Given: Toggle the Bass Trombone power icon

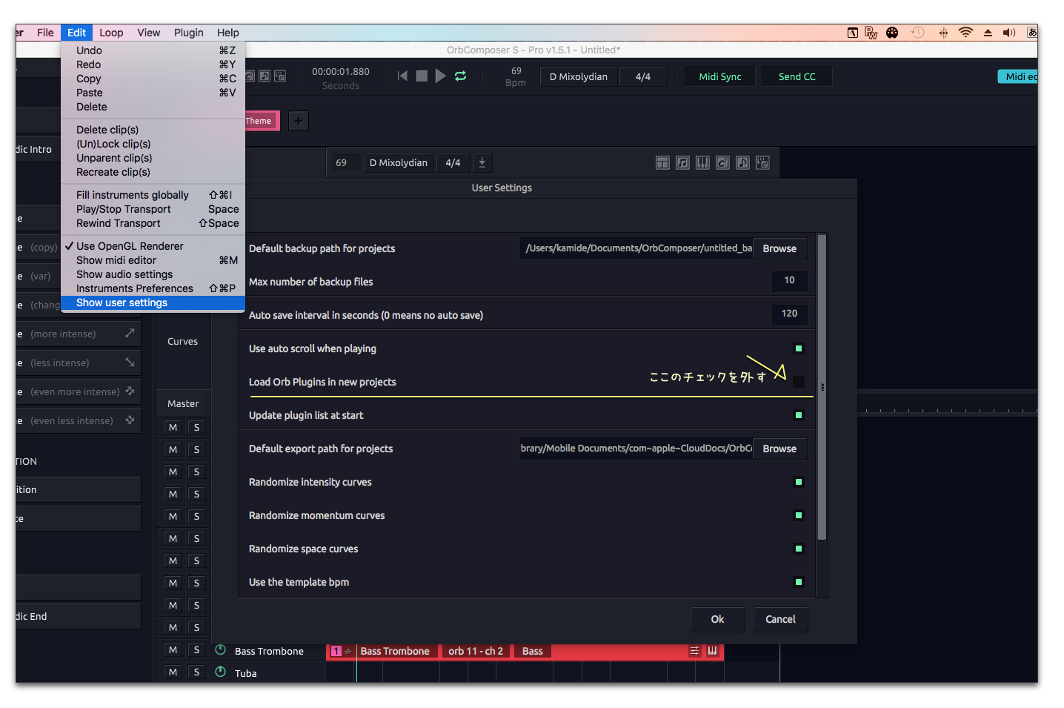Looking at the screenshot, I should click(220, 650).
